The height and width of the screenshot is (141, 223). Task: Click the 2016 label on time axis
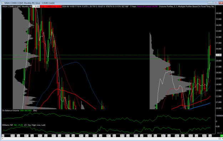click(x=95, y=136)
